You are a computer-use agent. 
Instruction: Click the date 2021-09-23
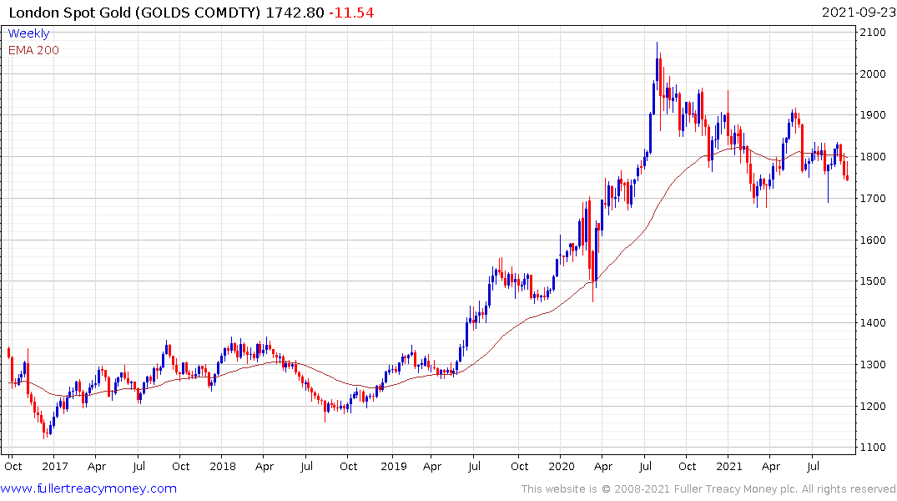pos(859,13)
